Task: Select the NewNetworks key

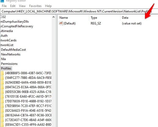Action: tap(11, 54)
